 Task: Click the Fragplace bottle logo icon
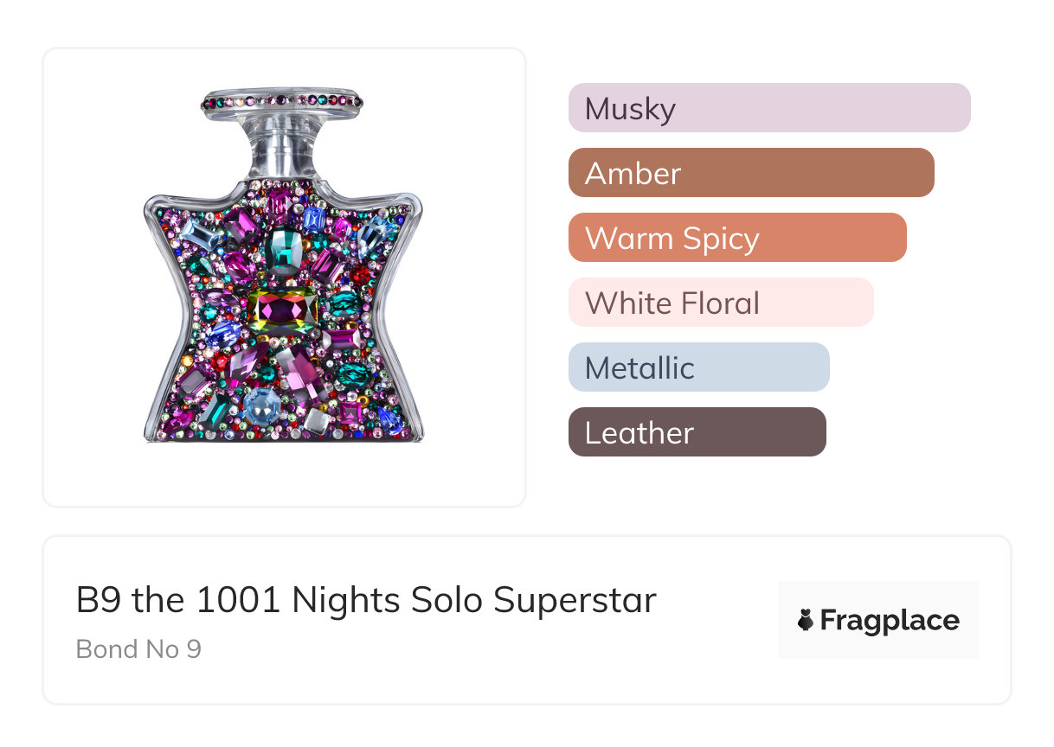click(806, 620)
